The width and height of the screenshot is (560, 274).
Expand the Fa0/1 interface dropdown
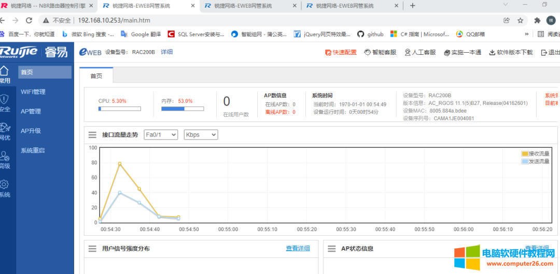[x=161, y=134]
